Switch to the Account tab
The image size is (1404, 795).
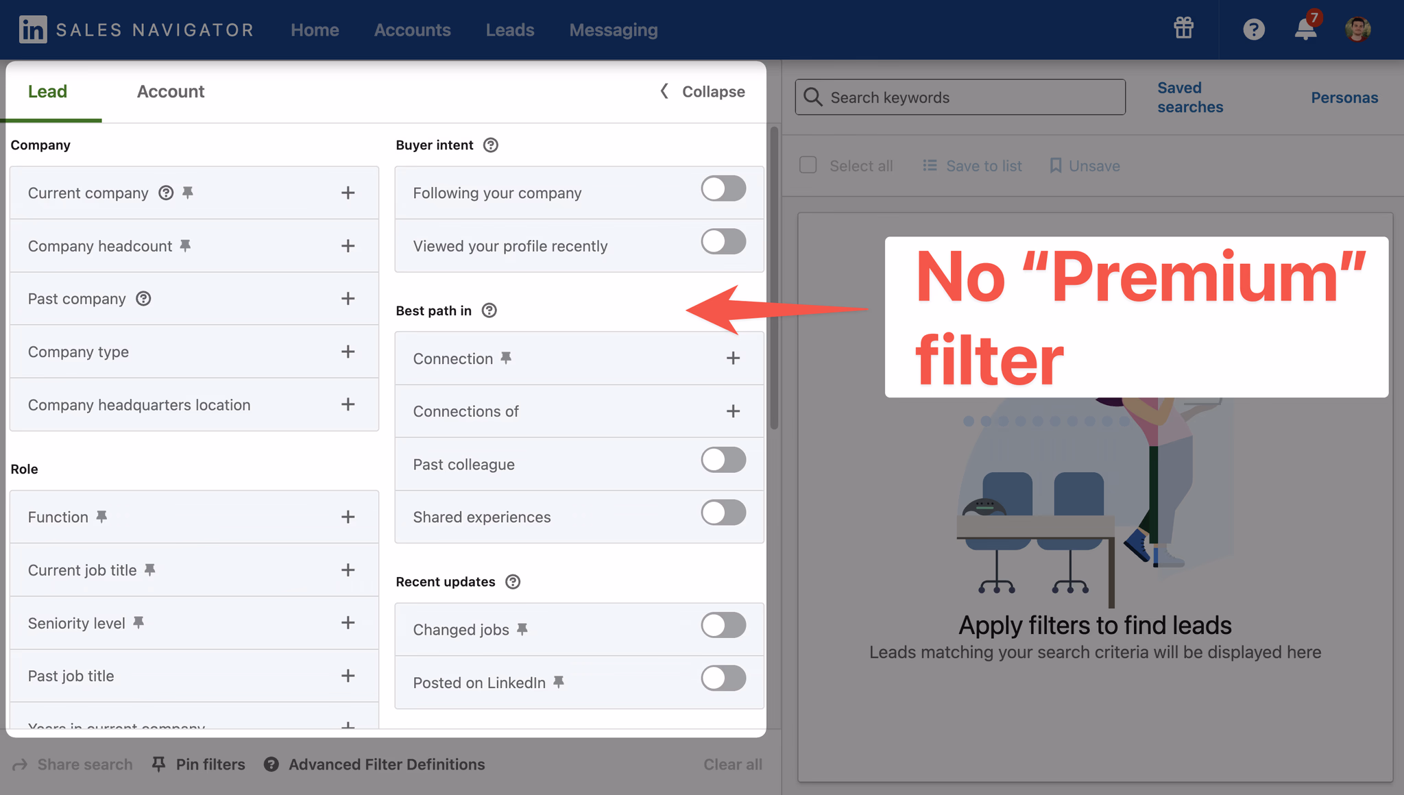(171, 91)
